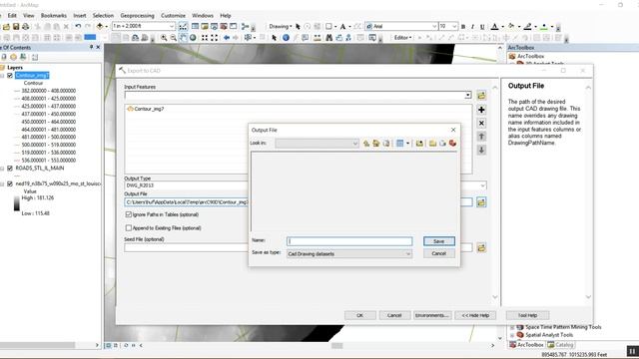The image size is (639, 359).
Task: Click the Tool Help button
Action: pyautogui.click(x=528, y=315)
